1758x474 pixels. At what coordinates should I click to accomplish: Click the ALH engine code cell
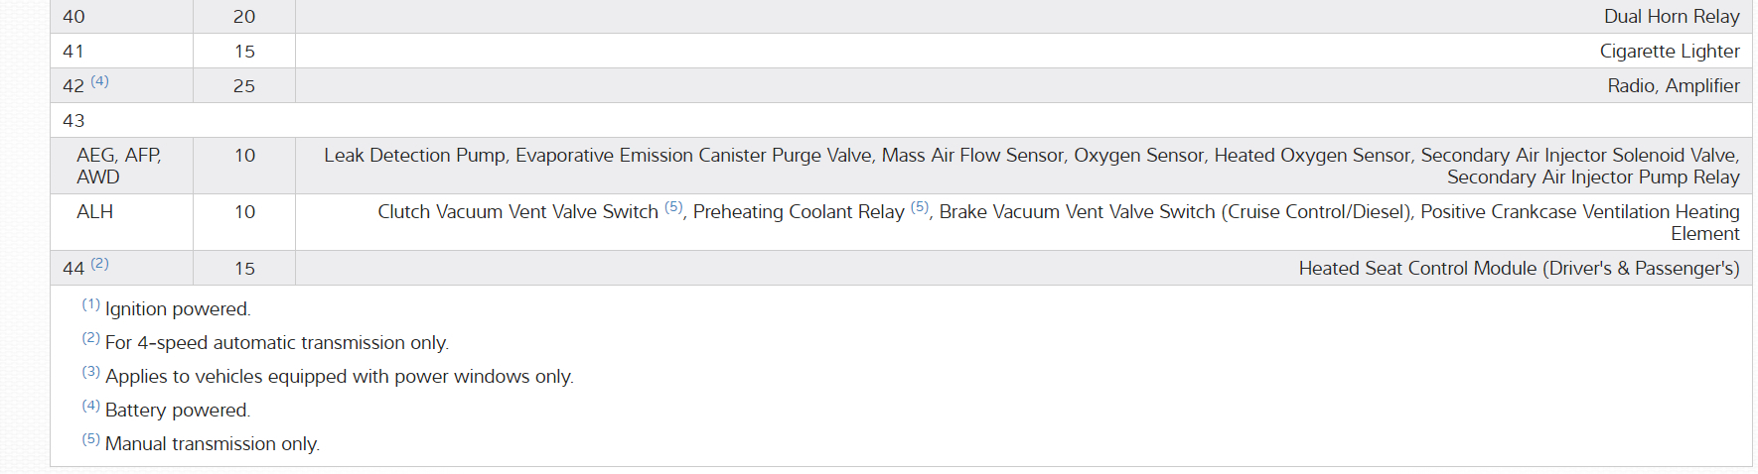tap(95, 212)
